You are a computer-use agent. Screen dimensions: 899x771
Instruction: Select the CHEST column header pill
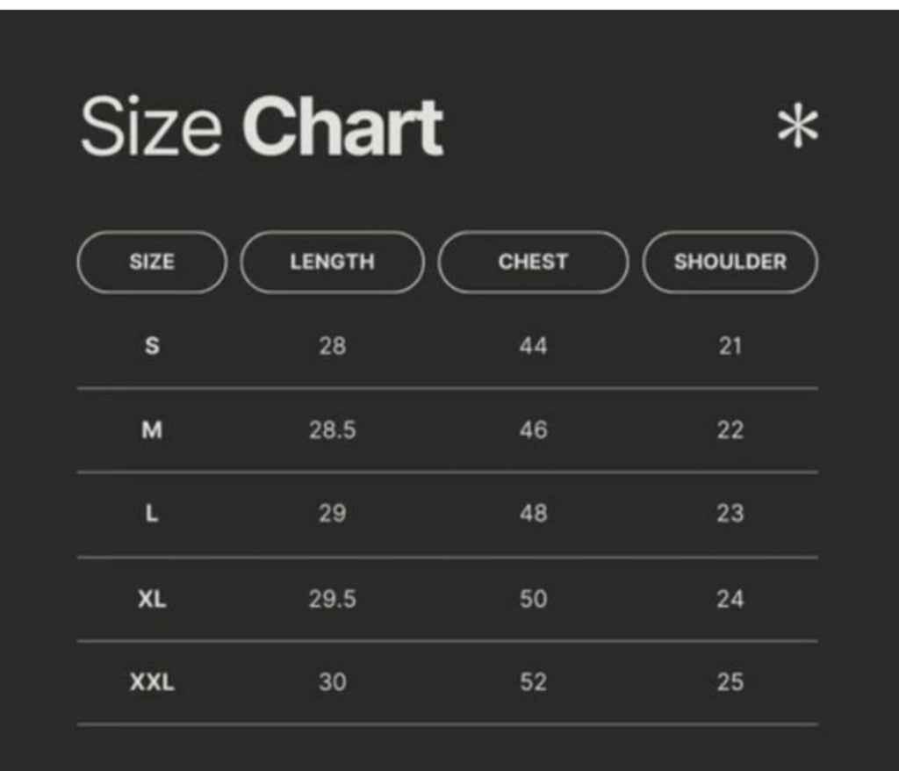coord(533,263)
